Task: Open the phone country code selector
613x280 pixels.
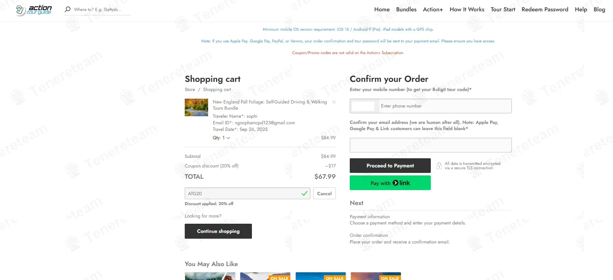Action: [364, 106]
